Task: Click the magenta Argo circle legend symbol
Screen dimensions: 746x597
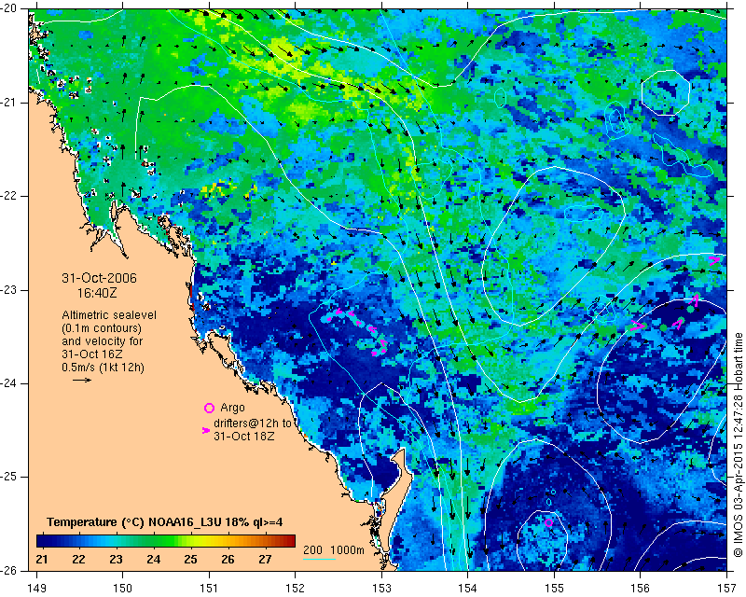Action: coord(209,408)
